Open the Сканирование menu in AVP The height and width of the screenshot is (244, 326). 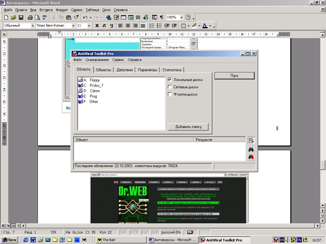tap(97, 60)
